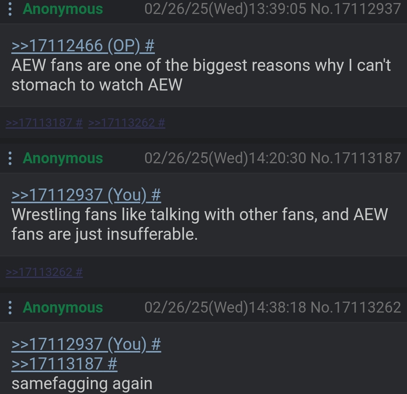
Task: Follow the >>17112466 (OP) quote link
Action: 83,46
